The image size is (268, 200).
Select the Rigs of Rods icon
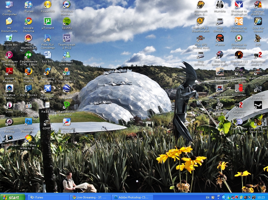(x=220, y=72)
